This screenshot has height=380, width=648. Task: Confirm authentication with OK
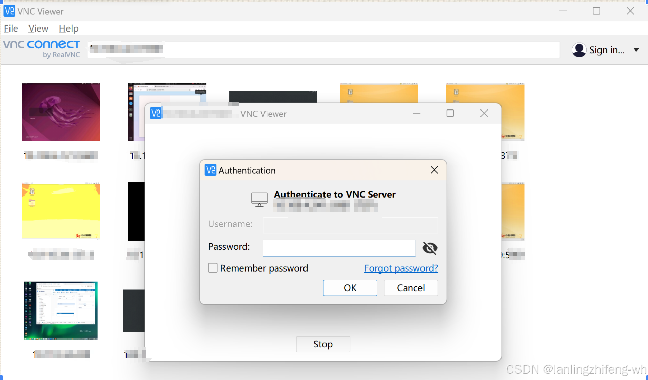(x=350, y=288)
